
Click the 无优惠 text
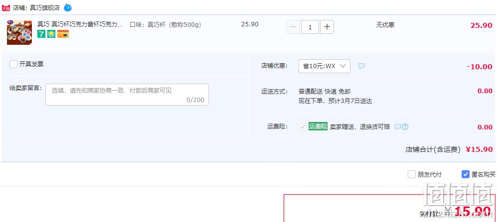[385, 25]
